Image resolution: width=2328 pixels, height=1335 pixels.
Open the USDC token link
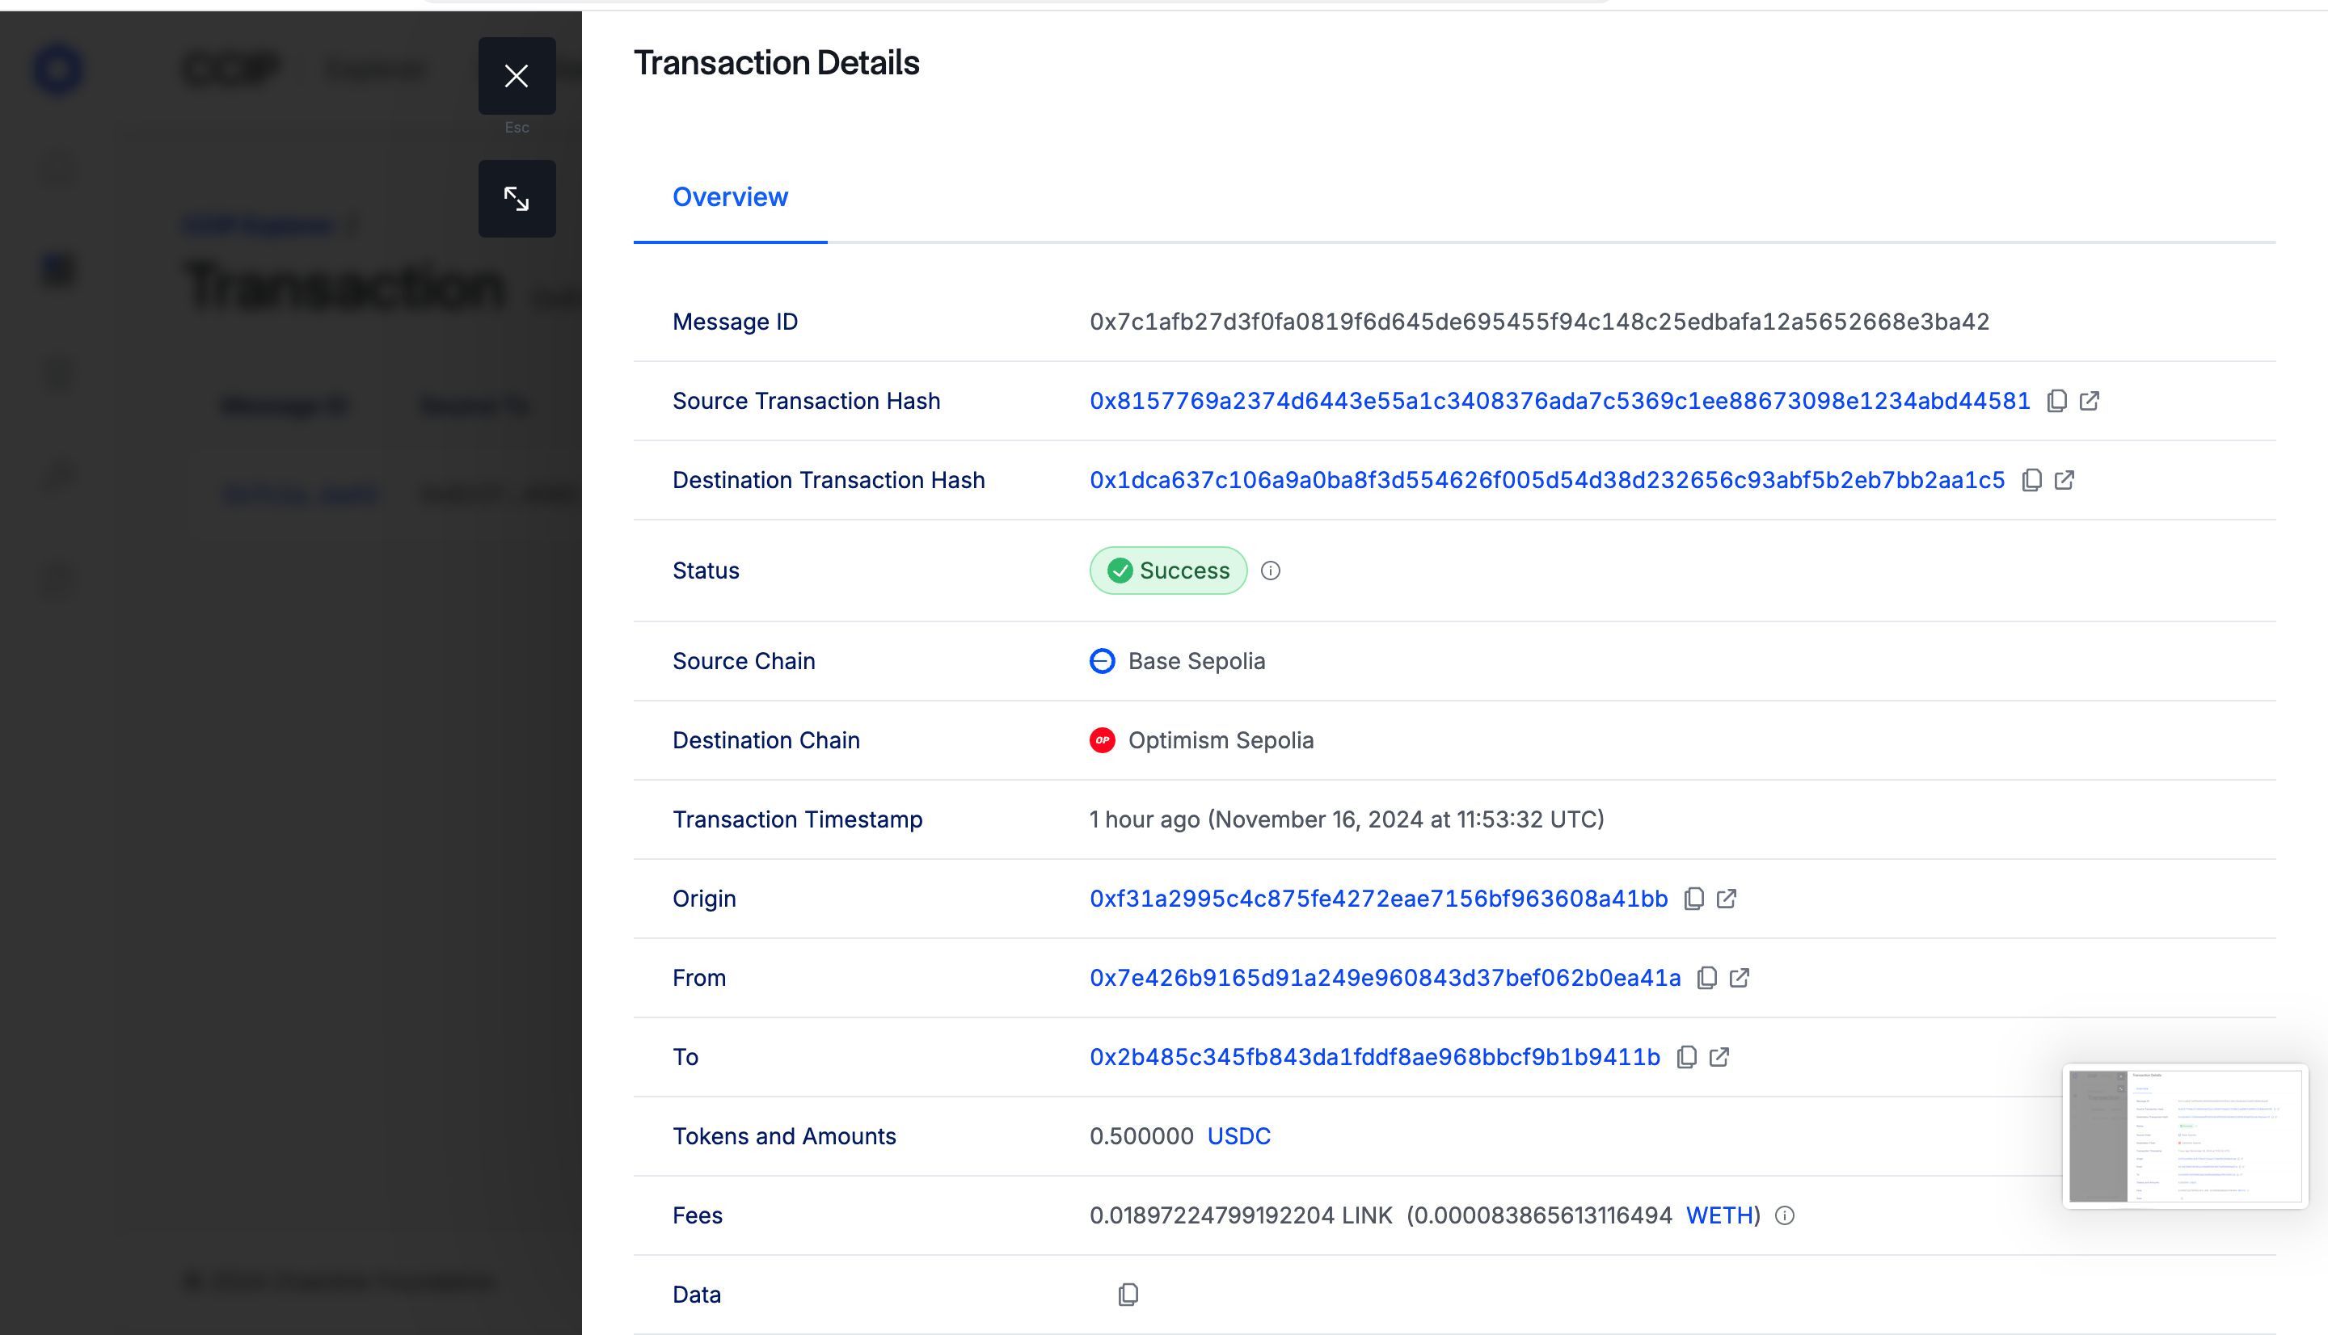[1238, 1136]
